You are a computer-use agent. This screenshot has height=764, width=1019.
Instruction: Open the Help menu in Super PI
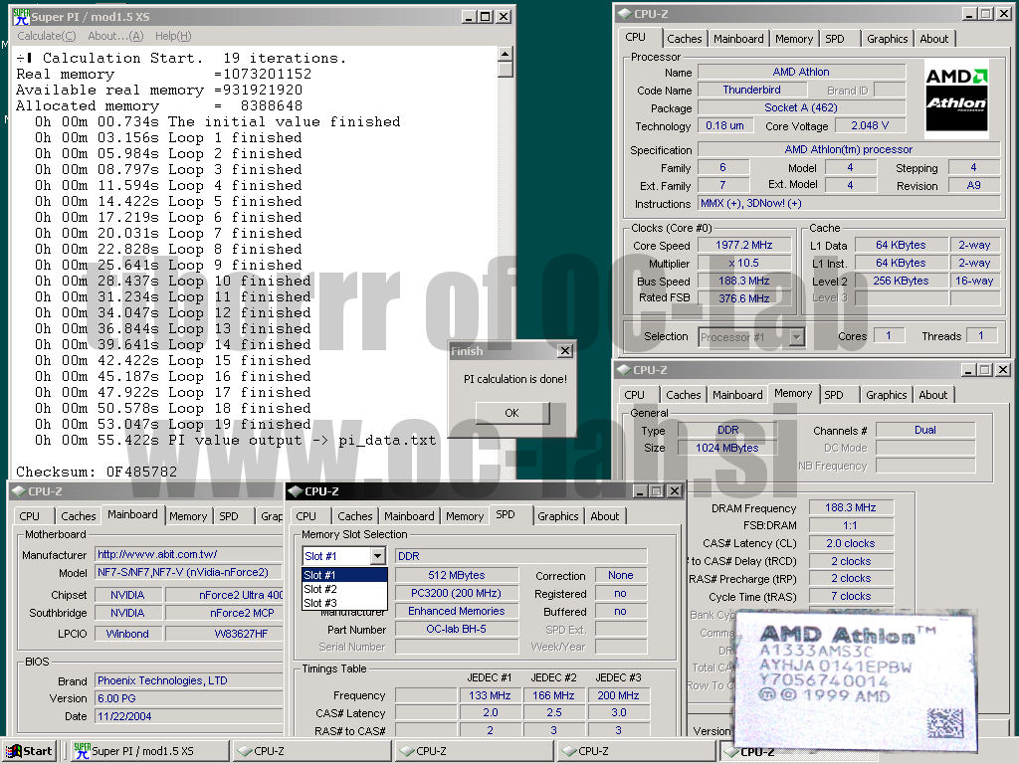pyautogui.click(x=173, y=36)
